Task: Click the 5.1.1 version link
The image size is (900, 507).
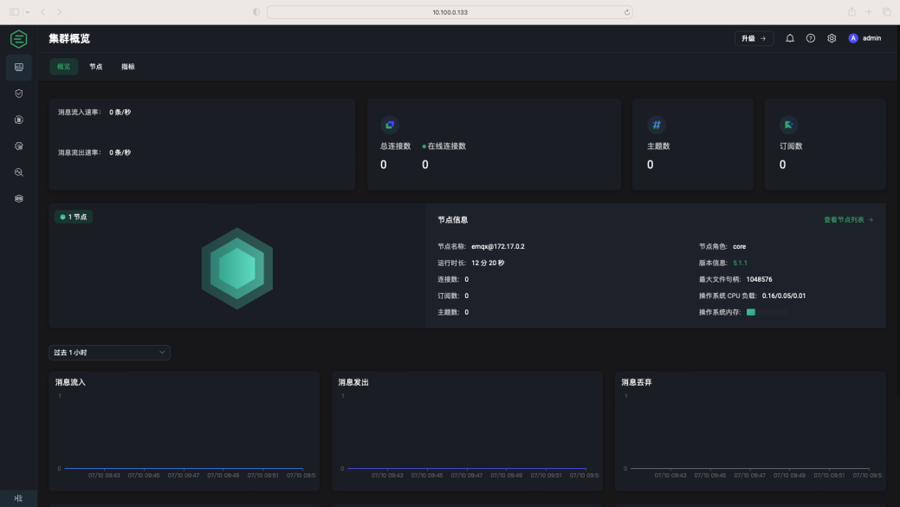Action: pyautogui.click(x=740, y=263)
